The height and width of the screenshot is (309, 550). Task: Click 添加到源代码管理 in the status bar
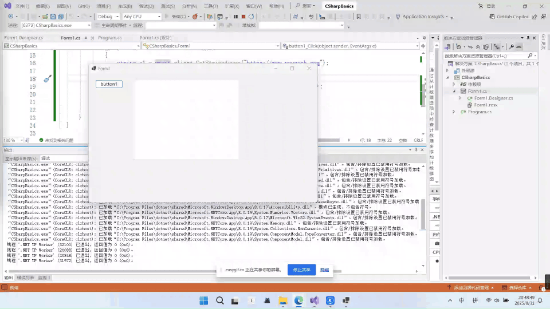(x=471, y=288)
